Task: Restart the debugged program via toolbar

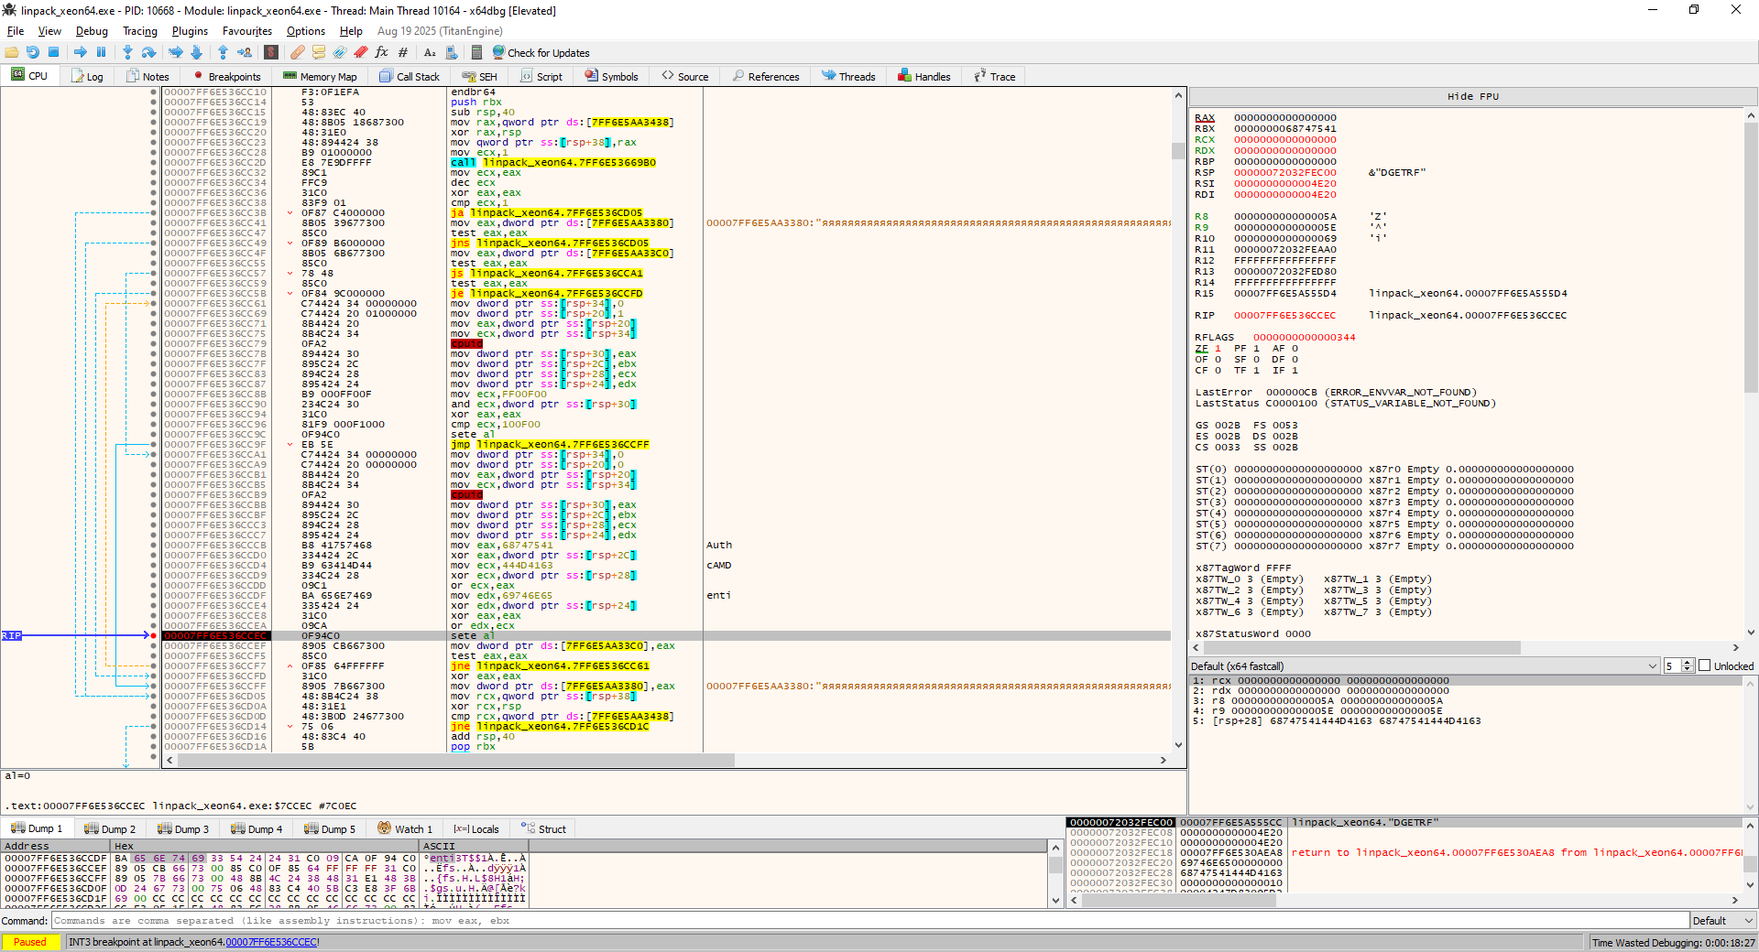Action: 33,52
